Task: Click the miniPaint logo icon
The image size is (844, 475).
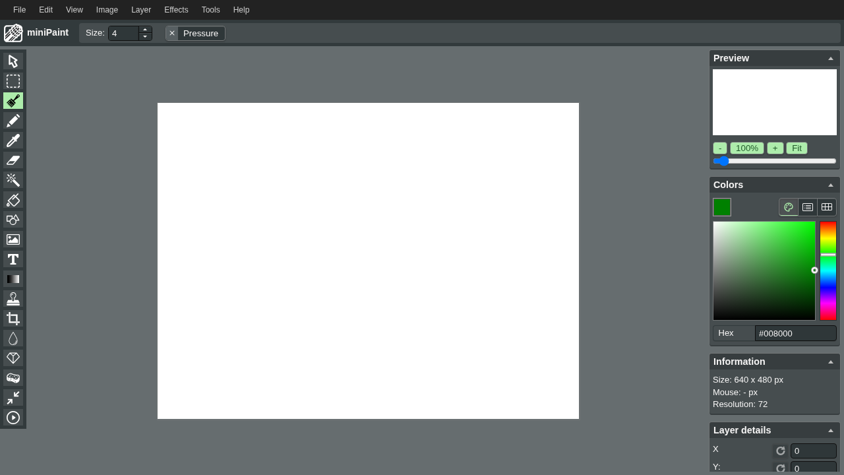Action: point(13,33)
